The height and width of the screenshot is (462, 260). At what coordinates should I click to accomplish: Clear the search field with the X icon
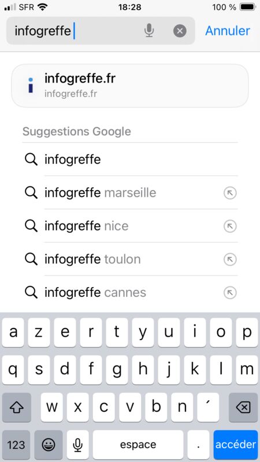click(x=180, y=31)
